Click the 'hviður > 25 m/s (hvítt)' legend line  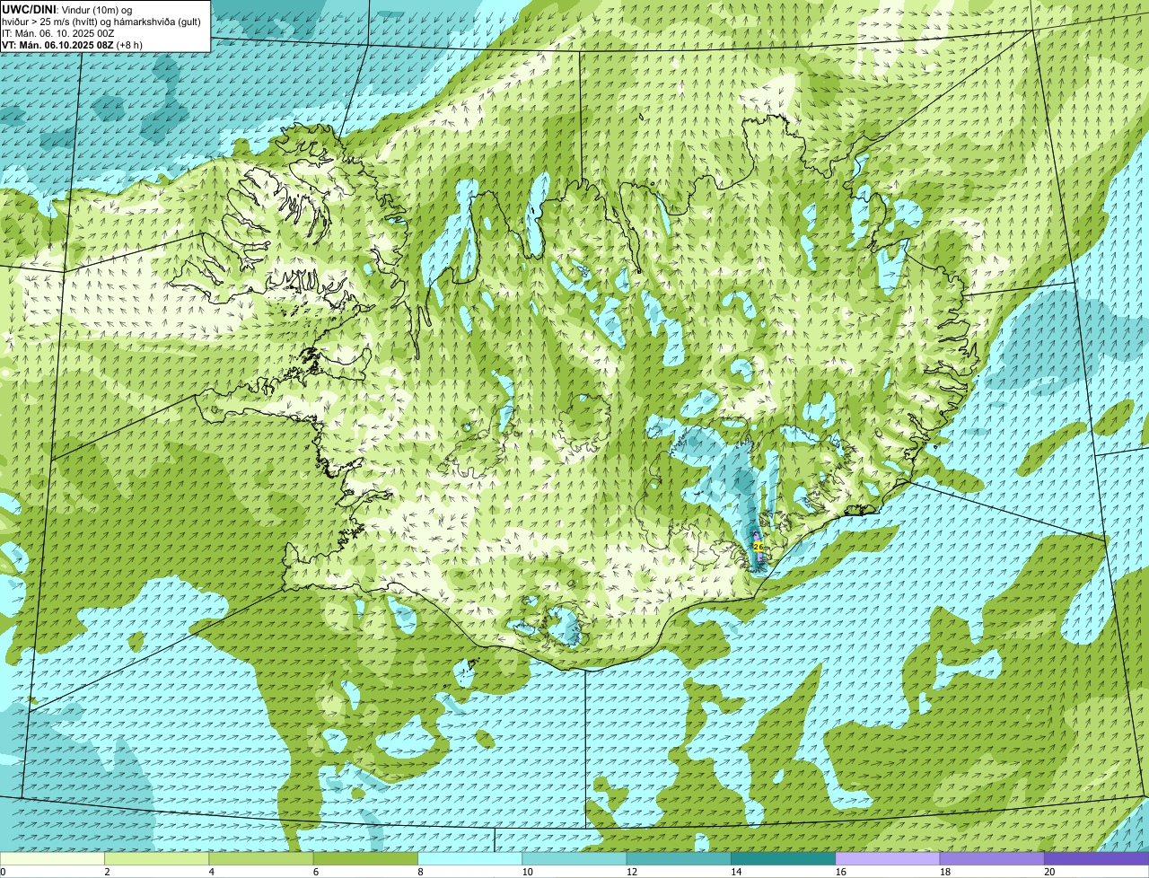point(101,21)
